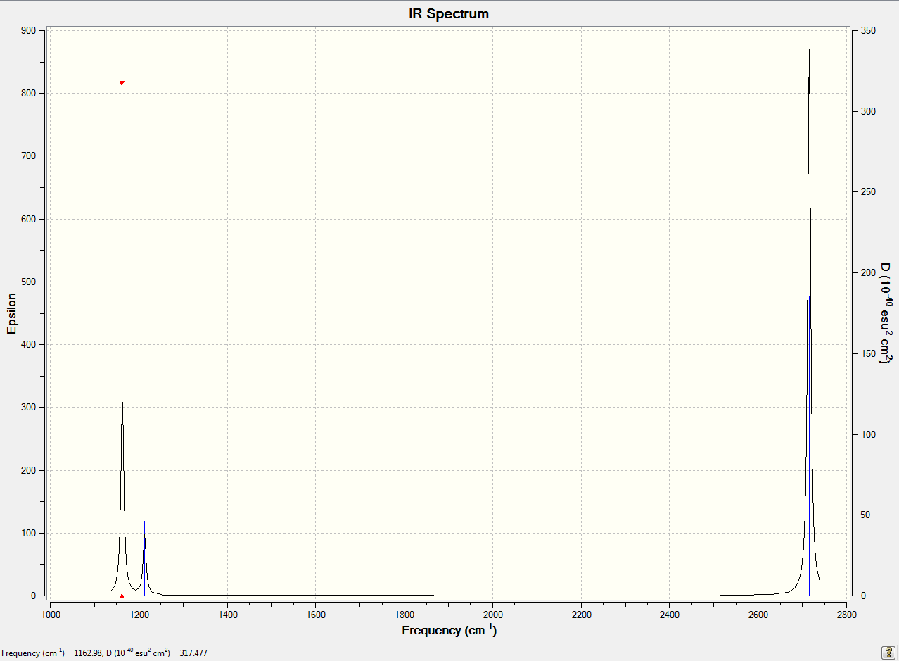Open the help icon in status bar
This screenshot has height=661, width=899.
pos(888,653)
